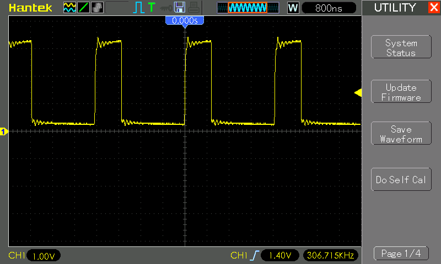Click the floppy disk save icon
The height and width of the screenshot is (264, 441).
pyautogui.click(x=179, y=8)
